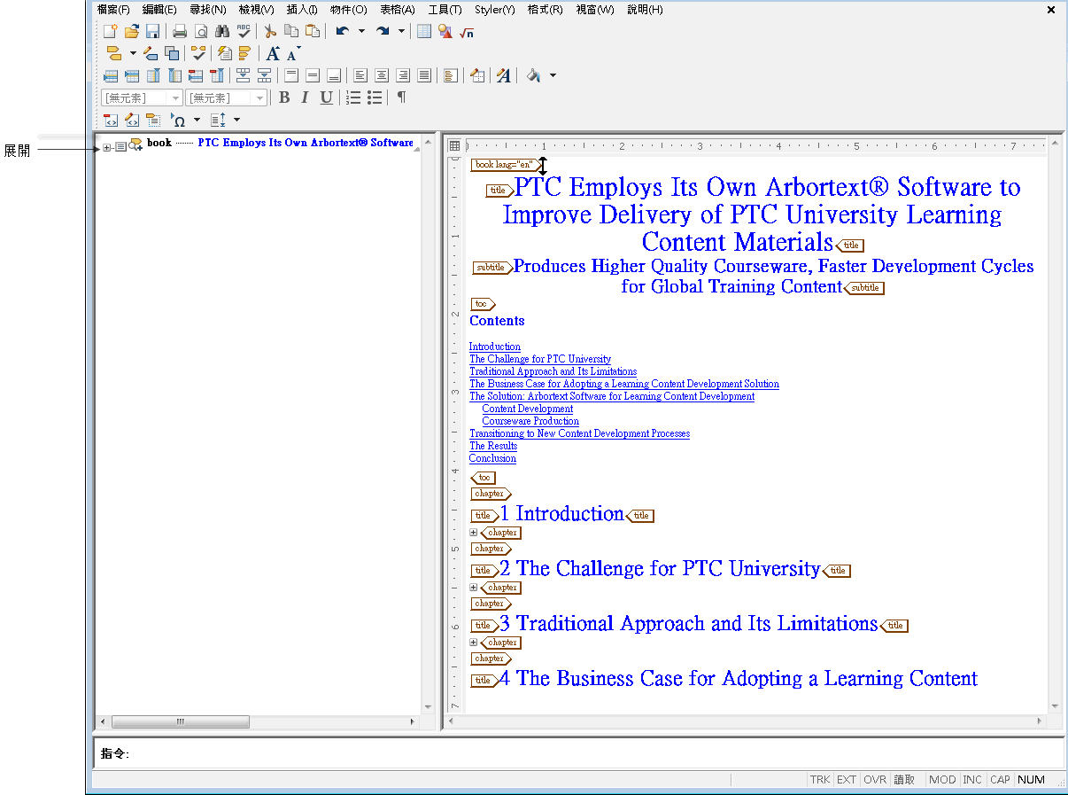
Task: Open the paint bucket shading dropdown arrow
Action: pyautogui.click(x=553, y=75)
